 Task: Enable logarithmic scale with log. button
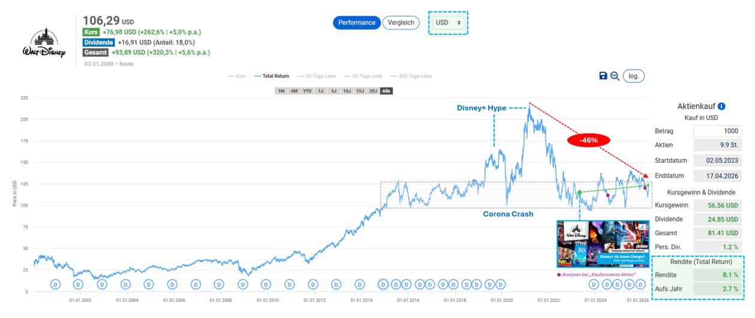tap(634, 76)
